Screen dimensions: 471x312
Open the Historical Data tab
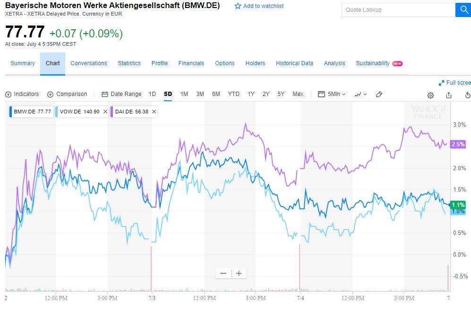coord(294,63)
